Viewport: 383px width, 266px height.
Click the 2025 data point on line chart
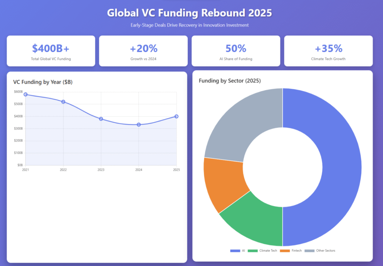pyautogui.click(x=176, y=116)
